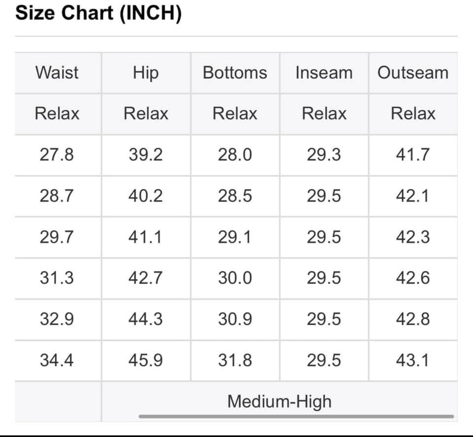Click the outseam value 42.6
Viewport: 473px width, 437px height.
413,277
